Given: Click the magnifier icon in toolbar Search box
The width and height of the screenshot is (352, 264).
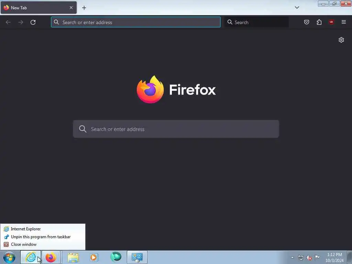Looking at the screenshot, I should [x=230, y=22].
